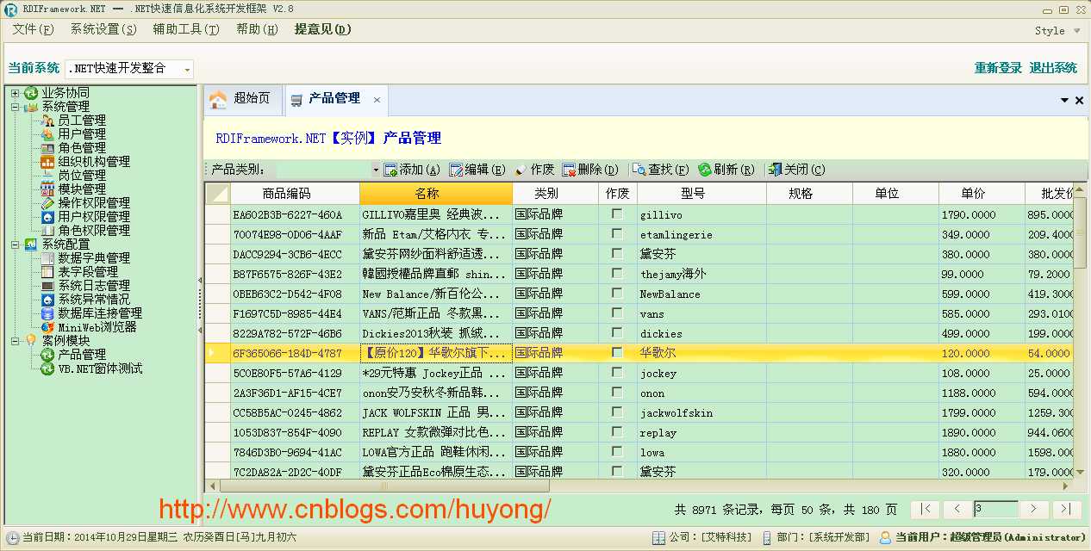
Task: Click the 操作权限管理 icon
Action: tap(48, 203)
